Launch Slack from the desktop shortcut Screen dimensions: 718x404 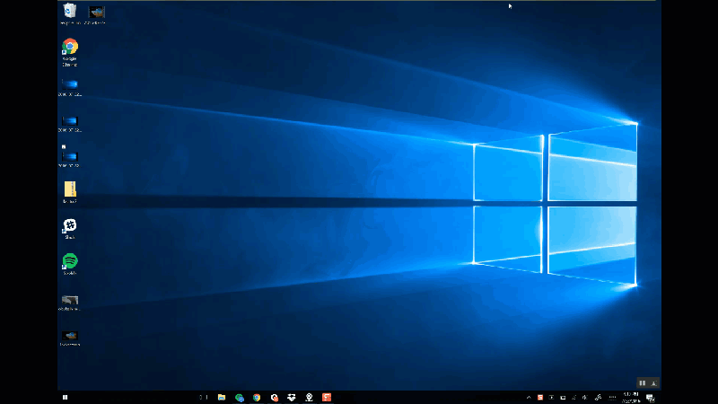(70, 228)
